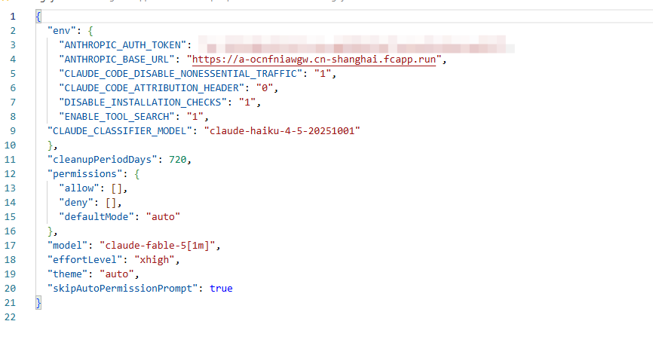
Task: Click the "skipAutoPermissionPrompt" key
Action: click(x=122, y=289)
